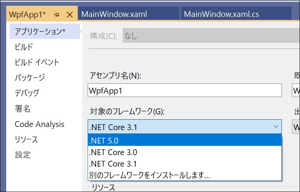300x192 pixels.
Task: Click the 構成 combo box showing なし
Action: 211,35
